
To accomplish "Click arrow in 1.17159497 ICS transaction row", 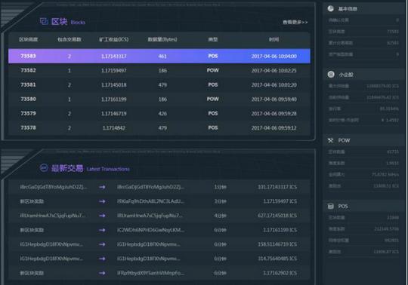I will pyautogui.click(x=102, y=201).
